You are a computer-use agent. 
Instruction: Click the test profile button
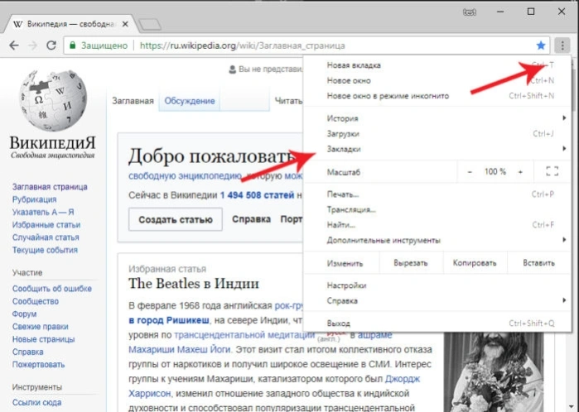(x=470, y=12)
